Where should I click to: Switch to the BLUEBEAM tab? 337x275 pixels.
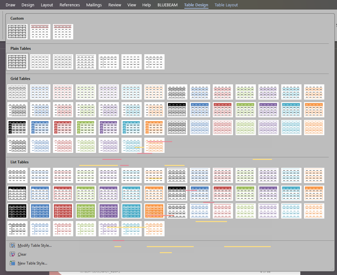coord(167,5)
